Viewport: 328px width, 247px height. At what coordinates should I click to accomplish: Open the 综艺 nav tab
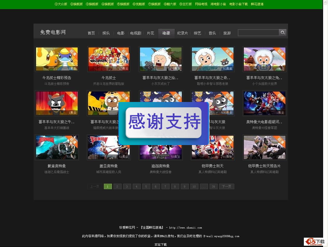[197, 33]
